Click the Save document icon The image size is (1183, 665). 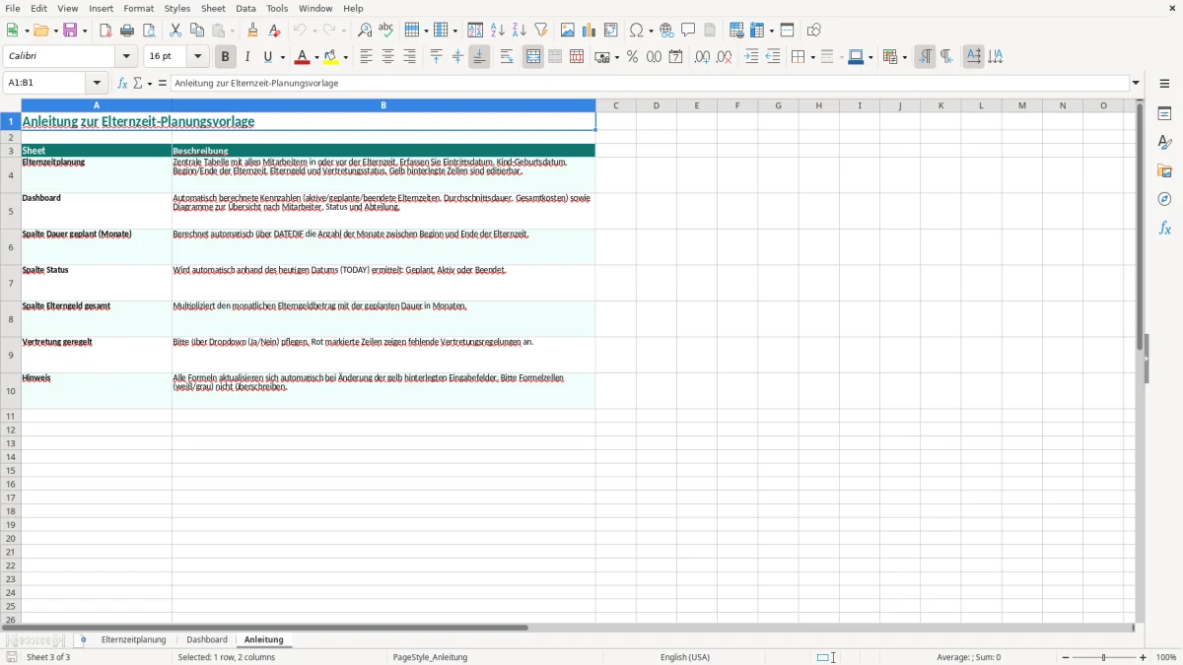click(x=70, y=31)
